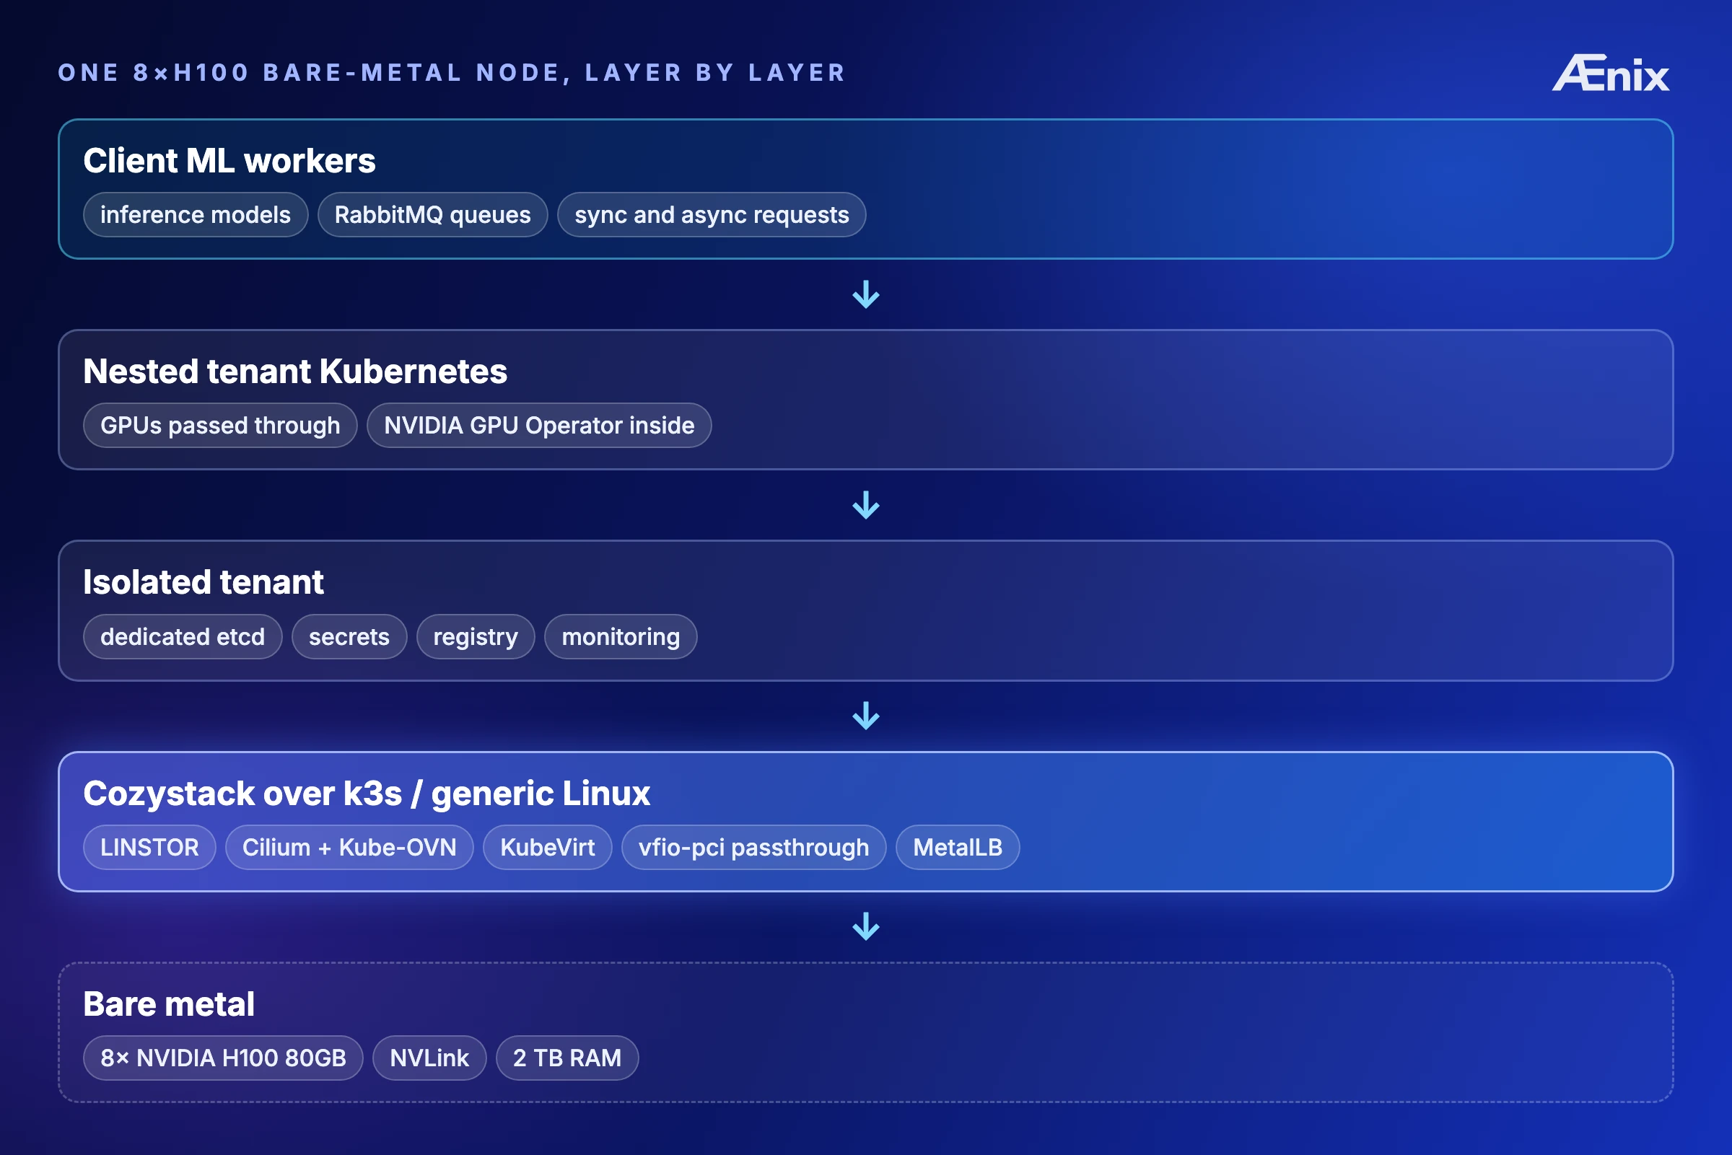Select the 'RabbitMQ queues' tag
Screen dimensions: 1732x1155
coord(432,214)
